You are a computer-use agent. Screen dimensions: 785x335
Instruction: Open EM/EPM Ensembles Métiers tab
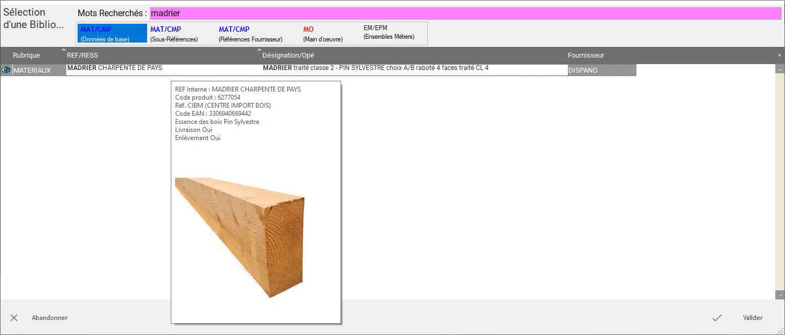pos(389,32)
